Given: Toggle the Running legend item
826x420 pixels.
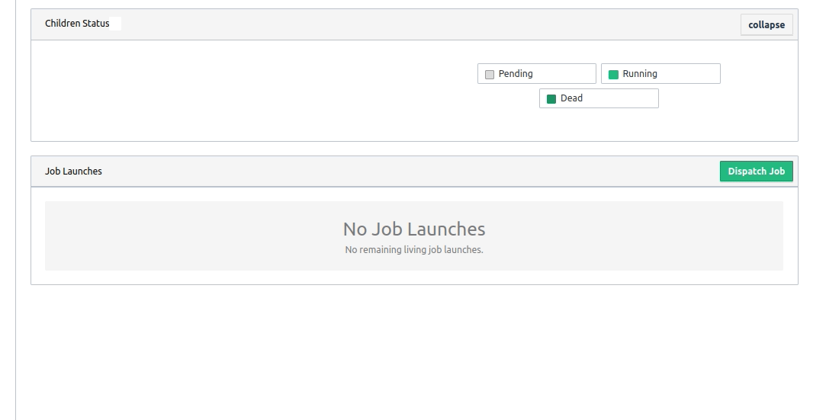Looking at the screenshot, I should coord(660,74).
